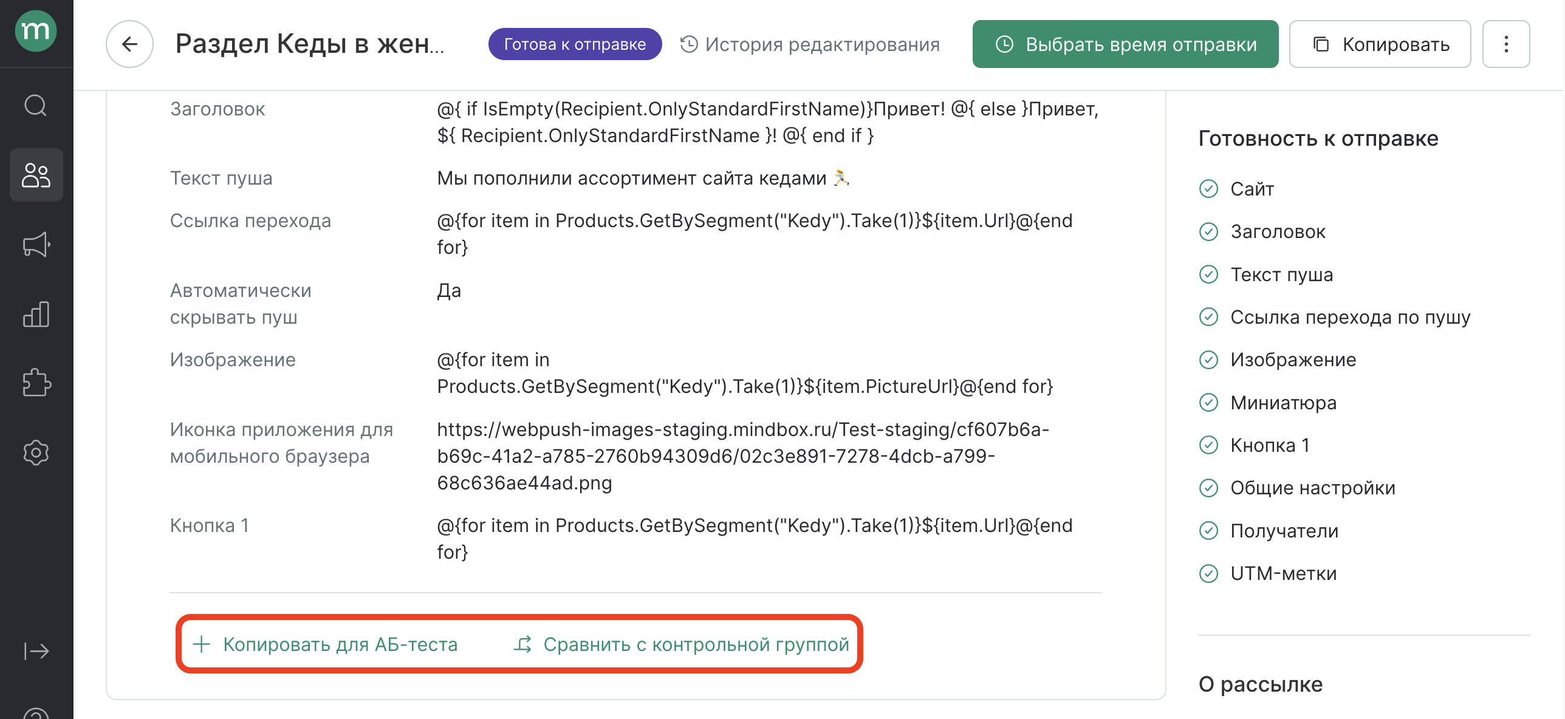Select 'Общие настройки' readiness item
This screenshot has width=1565, height=719.
point(1297,488)
